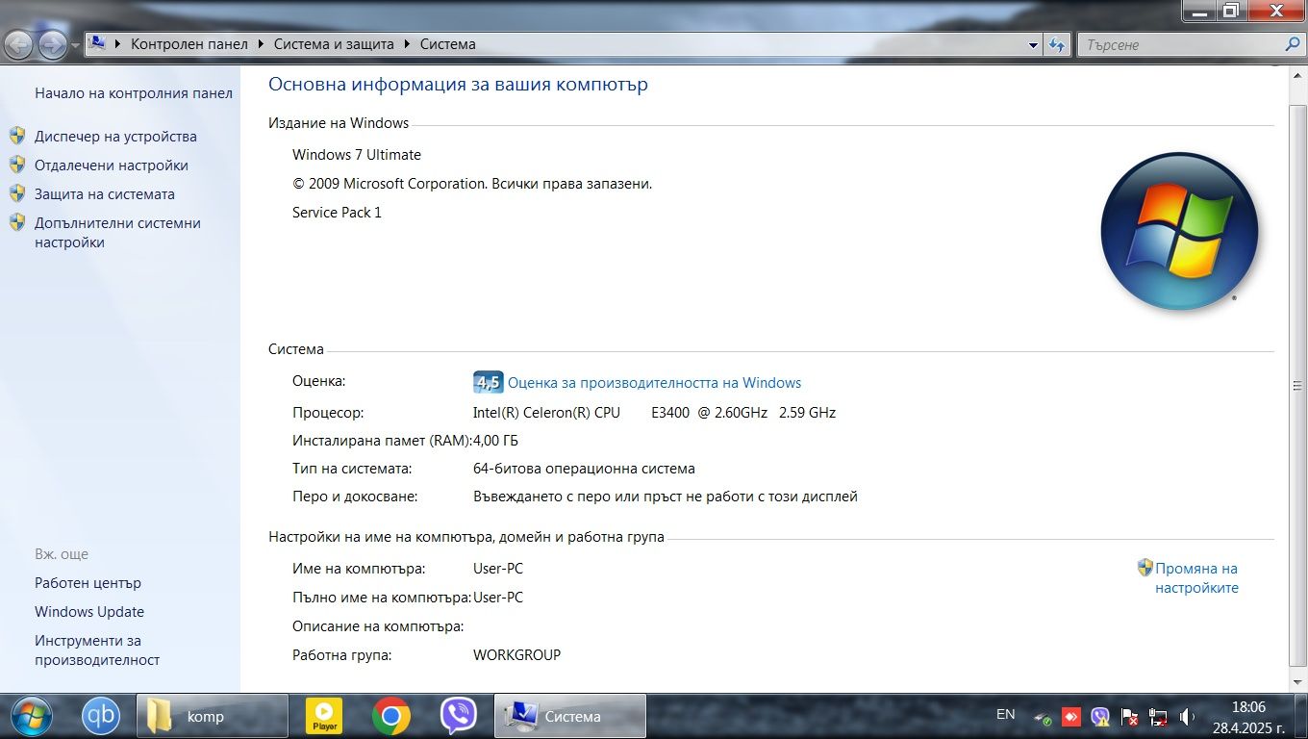Click shield icon next to Диспечер на устройства
1308x739 pixels.
17,136
